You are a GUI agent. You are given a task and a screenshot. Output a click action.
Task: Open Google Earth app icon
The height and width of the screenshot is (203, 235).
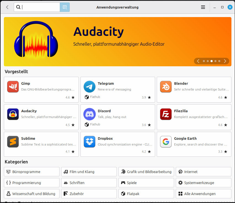(166, 142)
